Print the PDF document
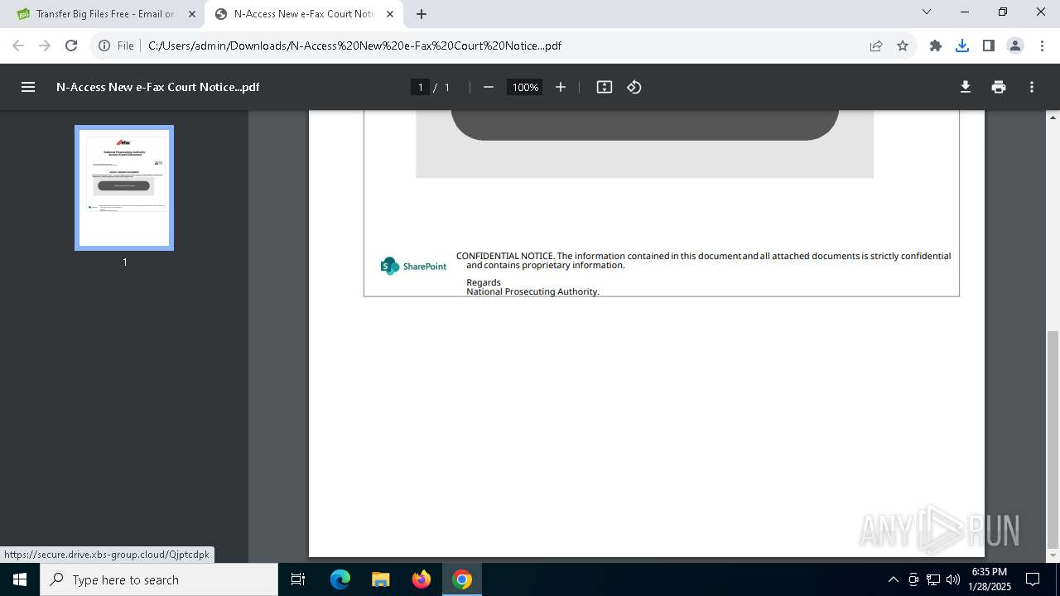The width and height of the screenshot is (1060, 596). point(999,87)
